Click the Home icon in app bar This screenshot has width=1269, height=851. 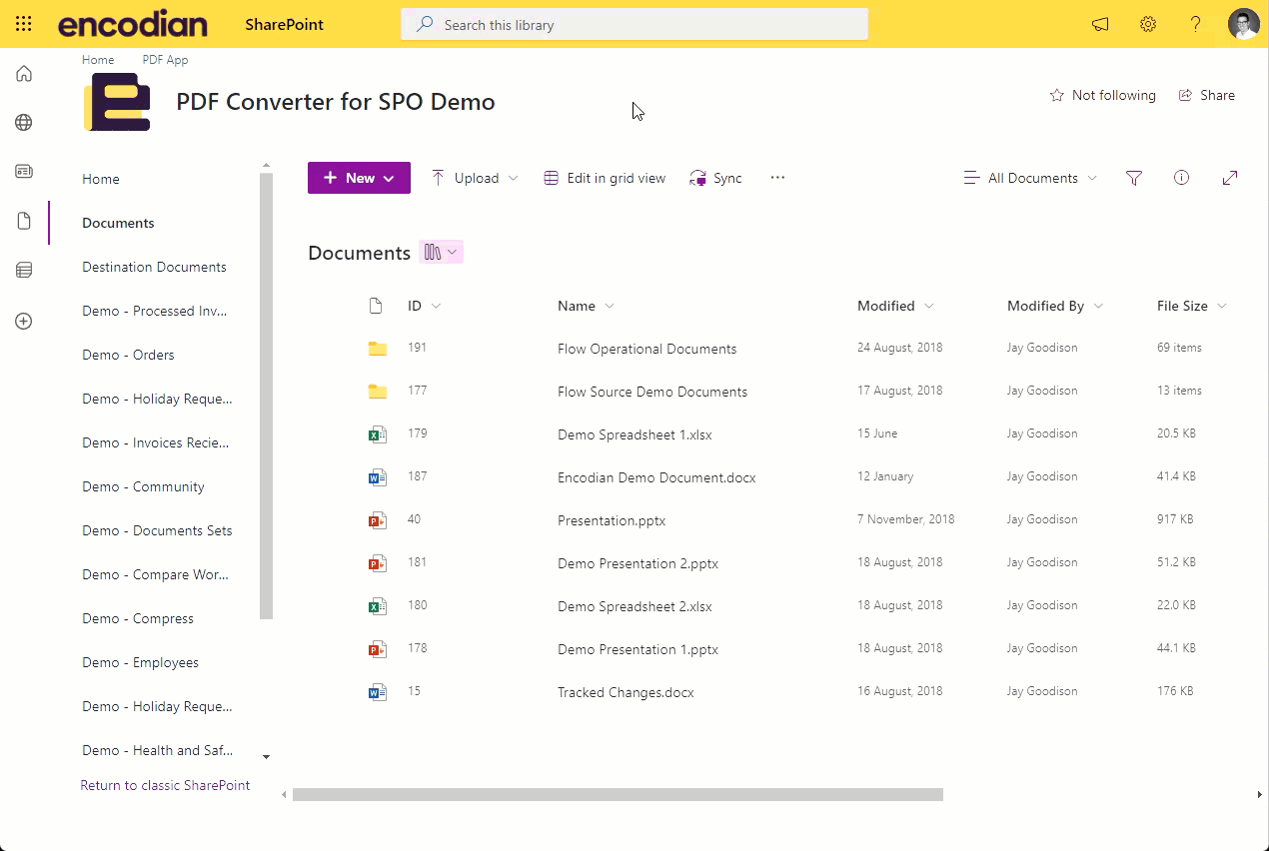point(24,73)
